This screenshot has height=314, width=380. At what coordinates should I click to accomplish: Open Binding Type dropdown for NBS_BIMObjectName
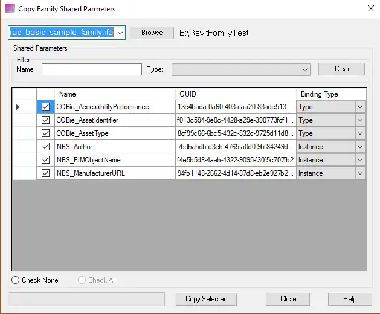coord(360,160)
